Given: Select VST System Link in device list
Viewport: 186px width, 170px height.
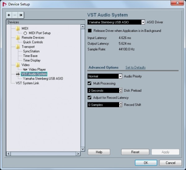Looking at the screenshot, I should [27, 83].
